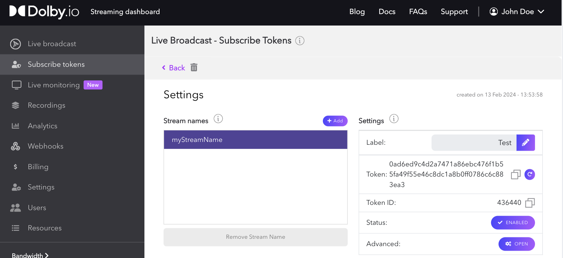Image resolution: width=563 pixels, height=258 pixels.
Task: Show info next to Stream names
Action: 218,119
